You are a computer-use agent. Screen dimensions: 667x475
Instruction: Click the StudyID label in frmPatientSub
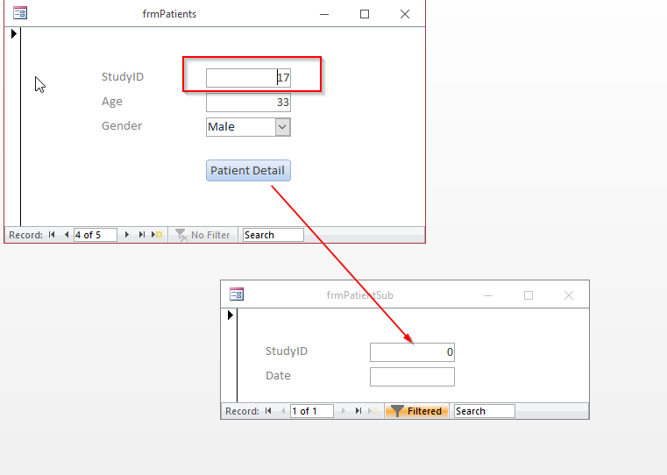287,351
